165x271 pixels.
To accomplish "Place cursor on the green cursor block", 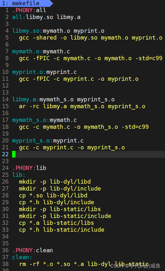I will (14, 154).
